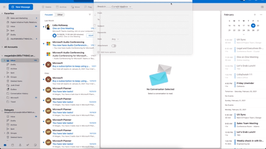Click Add more options

[106, 52]
